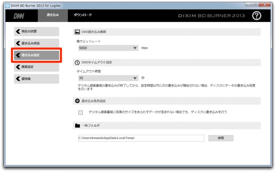
Task: Expand the 最大ビットレート 9000 dropdown
Action: 108,48
